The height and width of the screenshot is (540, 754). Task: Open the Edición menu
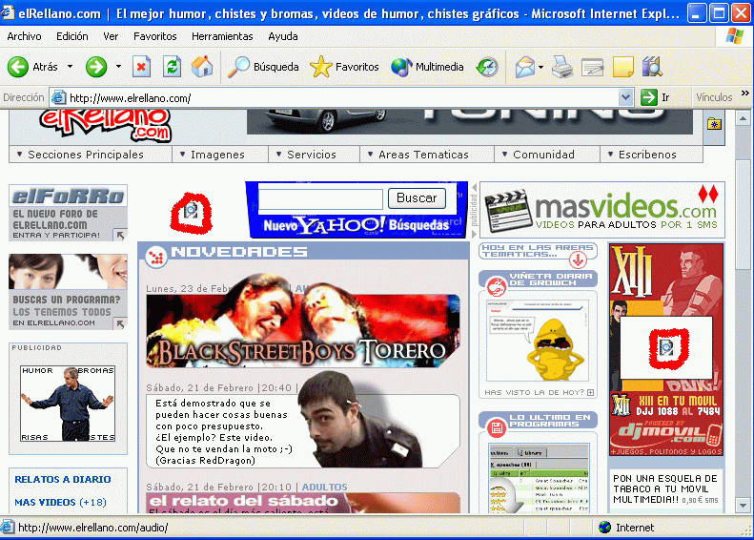[x=72, y=36]
